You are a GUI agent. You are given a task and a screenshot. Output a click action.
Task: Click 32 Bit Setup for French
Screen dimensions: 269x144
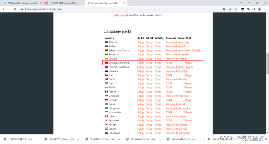click(140, 92)
